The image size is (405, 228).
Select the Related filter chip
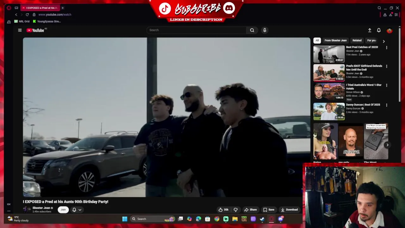point(357,41)
